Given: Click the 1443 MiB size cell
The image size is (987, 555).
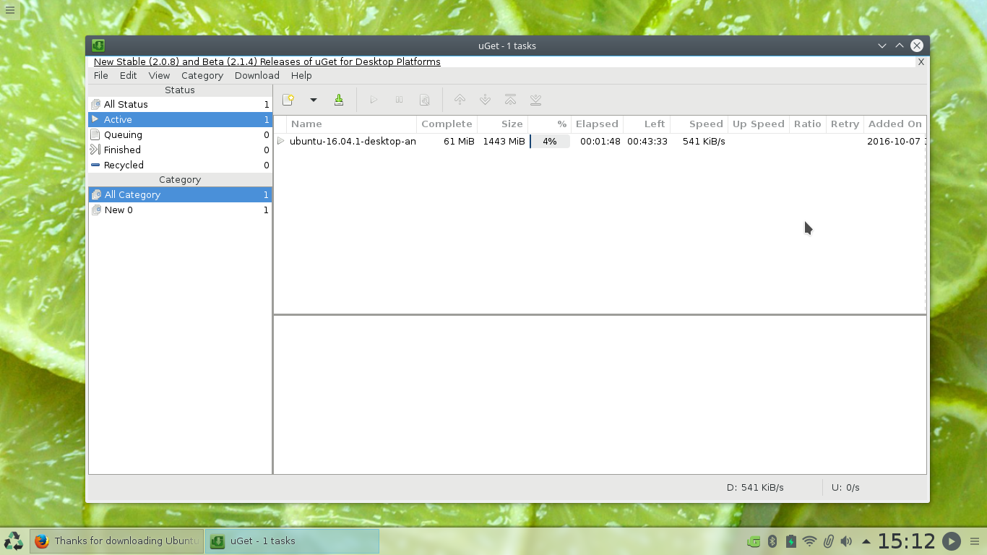Looking at the screenshot, I should tap(504, 142).
